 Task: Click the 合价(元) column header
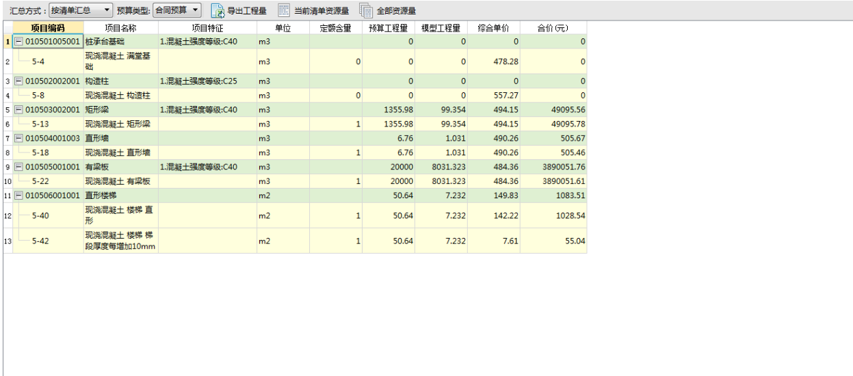pyautogui.click(x=553, y=28)
